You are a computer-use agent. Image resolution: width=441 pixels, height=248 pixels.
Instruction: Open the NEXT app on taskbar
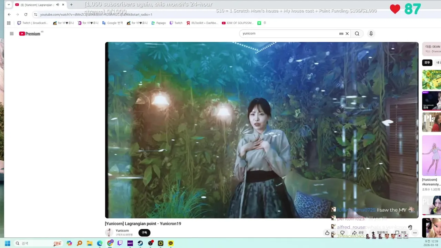tap(130, 243)
